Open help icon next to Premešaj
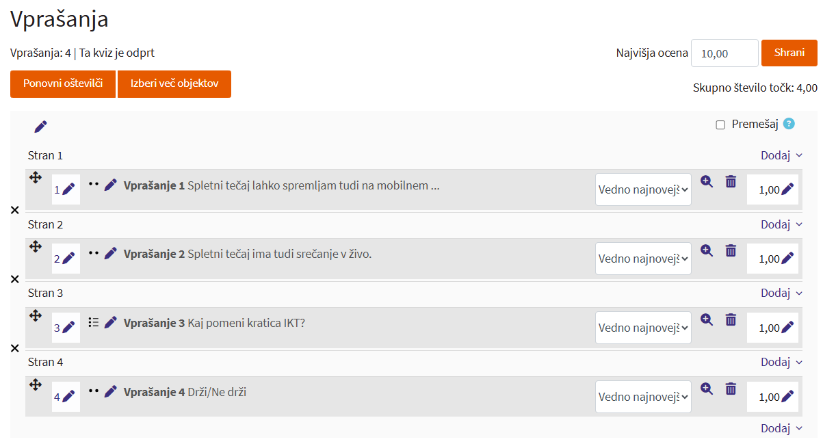 point(789,124)
